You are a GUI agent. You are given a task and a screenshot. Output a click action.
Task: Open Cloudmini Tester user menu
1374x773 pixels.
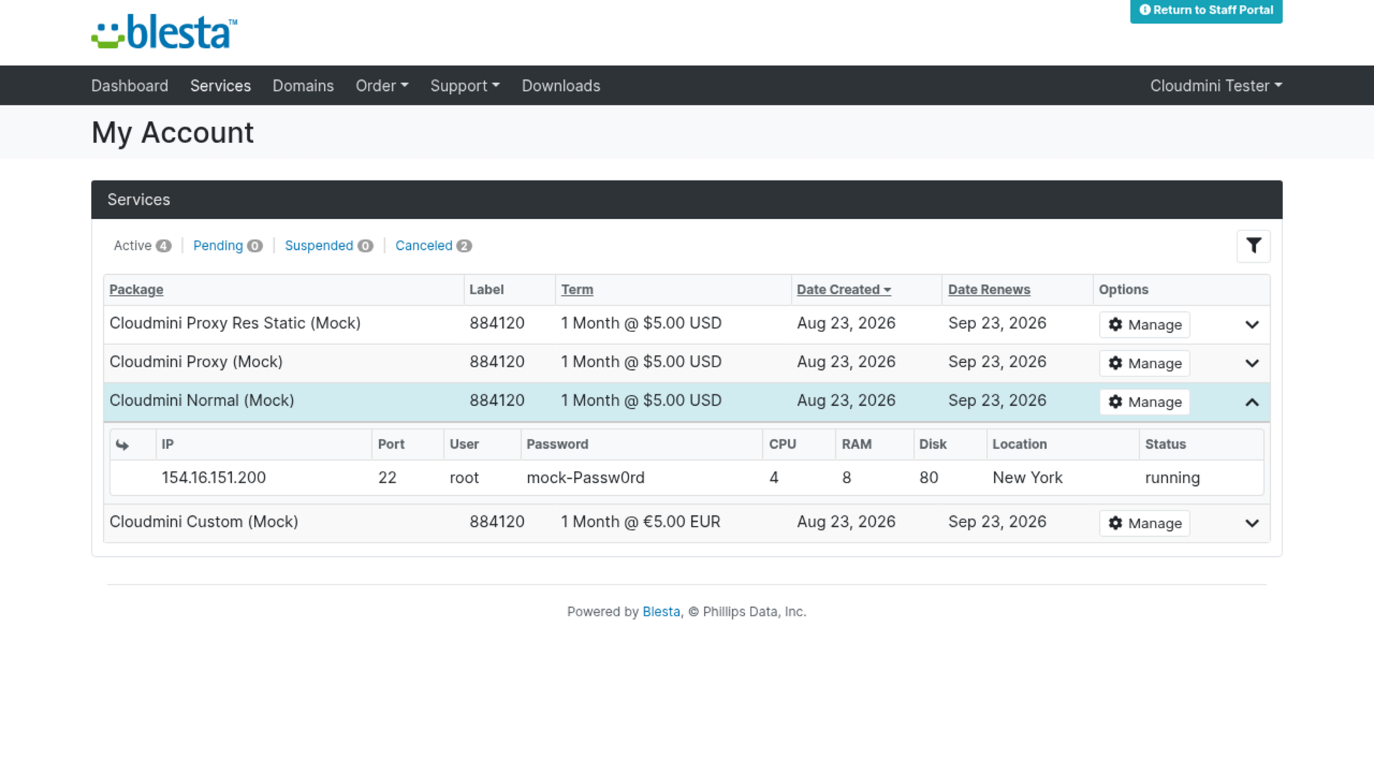pos(1216,86)
